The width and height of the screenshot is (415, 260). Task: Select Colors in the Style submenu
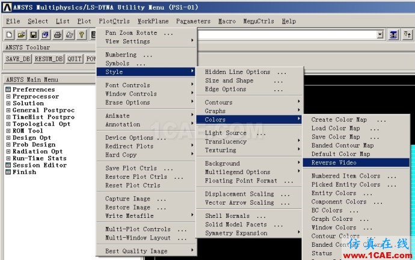pyautogui.click(x=249, y=120)
